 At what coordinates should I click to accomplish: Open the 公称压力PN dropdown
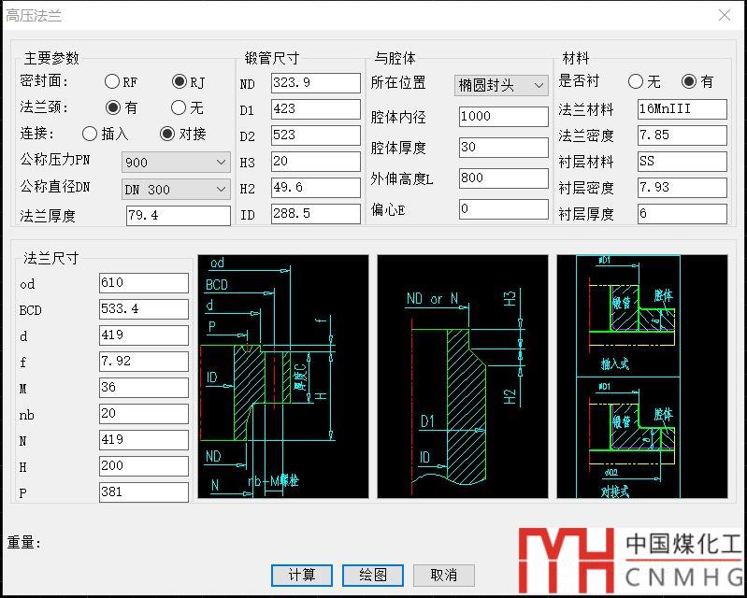[x=176, y=163]
